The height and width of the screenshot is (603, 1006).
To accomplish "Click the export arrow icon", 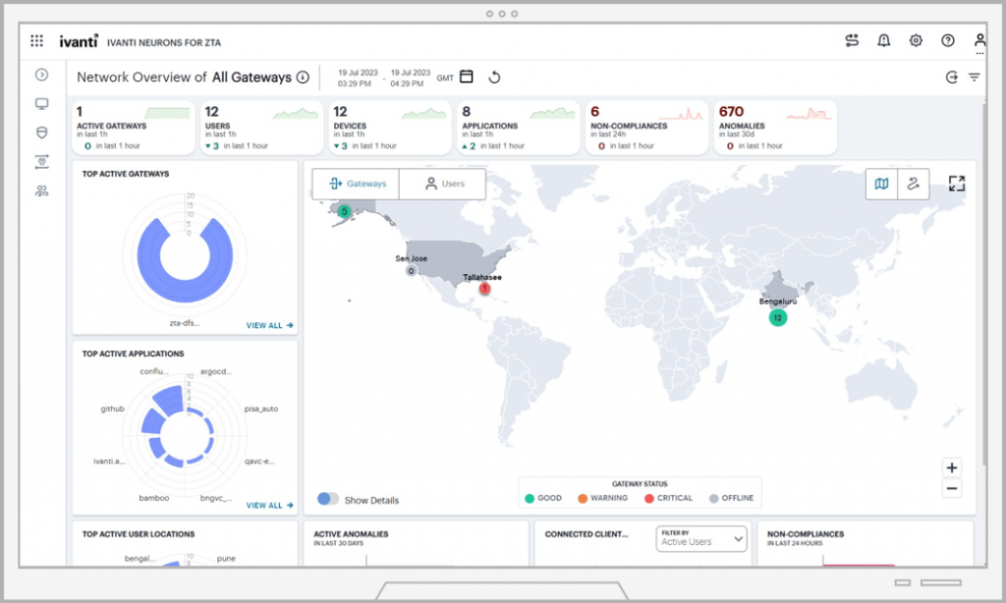I will pos(951,77).
